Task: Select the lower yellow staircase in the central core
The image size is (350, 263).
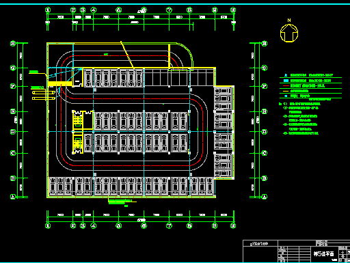Action: tap(77, 143)
